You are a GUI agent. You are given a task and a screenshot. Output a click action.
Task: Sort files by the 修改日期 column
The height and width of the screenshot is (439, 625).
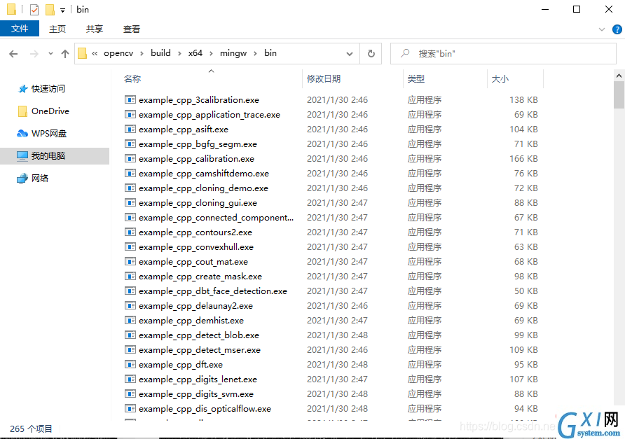click(x=324, y=79)
